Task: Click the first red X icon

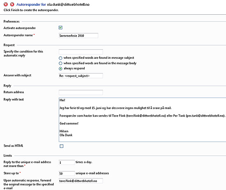Action: pos(6,5)
